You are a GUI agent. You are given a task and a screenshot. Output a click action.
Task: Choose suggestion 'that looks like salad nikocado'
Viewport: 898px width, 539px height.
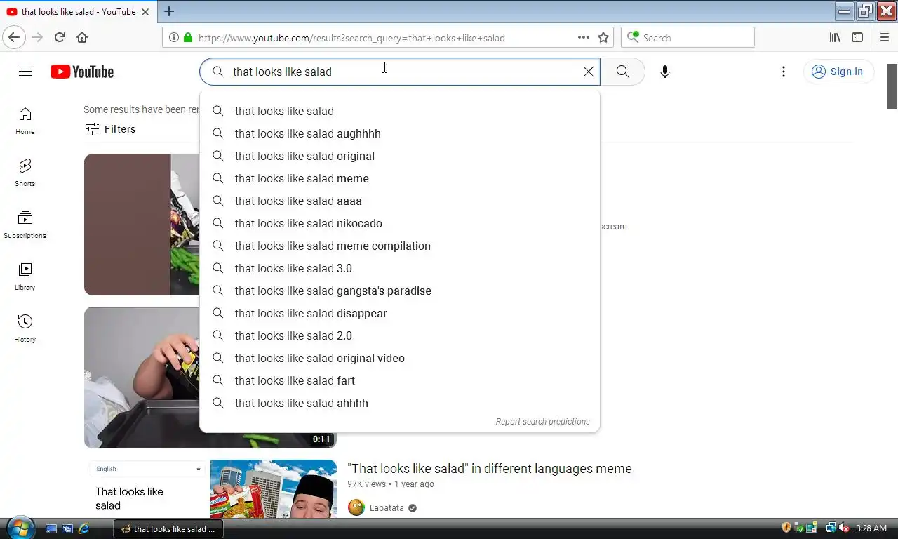tap(400, 223)
